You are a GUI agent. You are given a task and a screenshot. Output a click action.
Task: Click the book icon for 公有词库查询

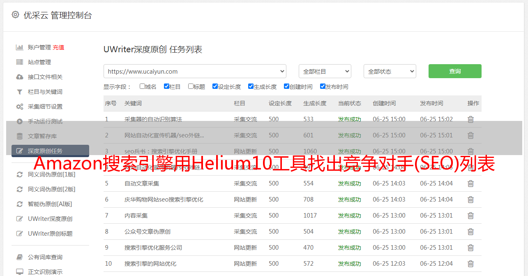click(x=19, y=257)
